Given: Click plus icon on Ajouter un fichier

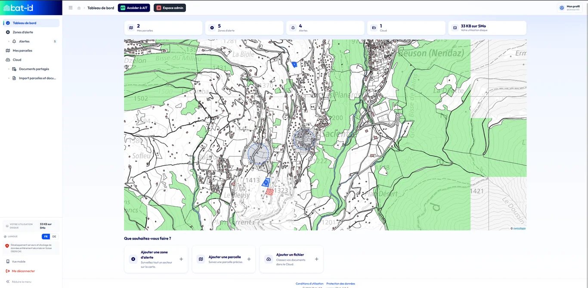Looking at the screenshot, I should coord(316,259).
